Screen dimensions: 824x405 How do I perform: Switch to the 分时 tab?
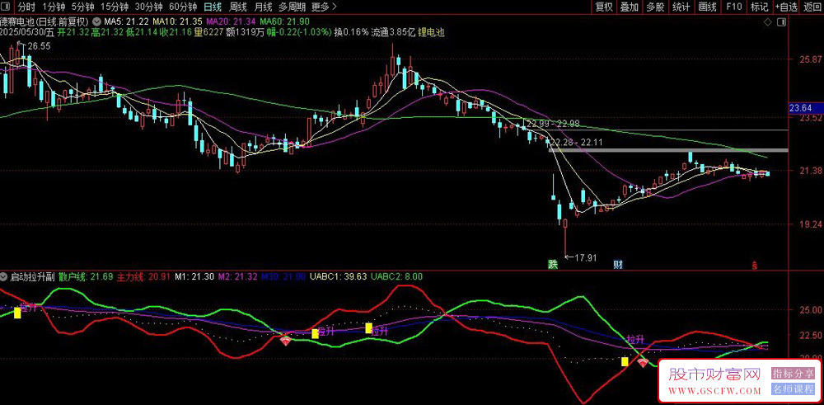(x=26, y=7)
